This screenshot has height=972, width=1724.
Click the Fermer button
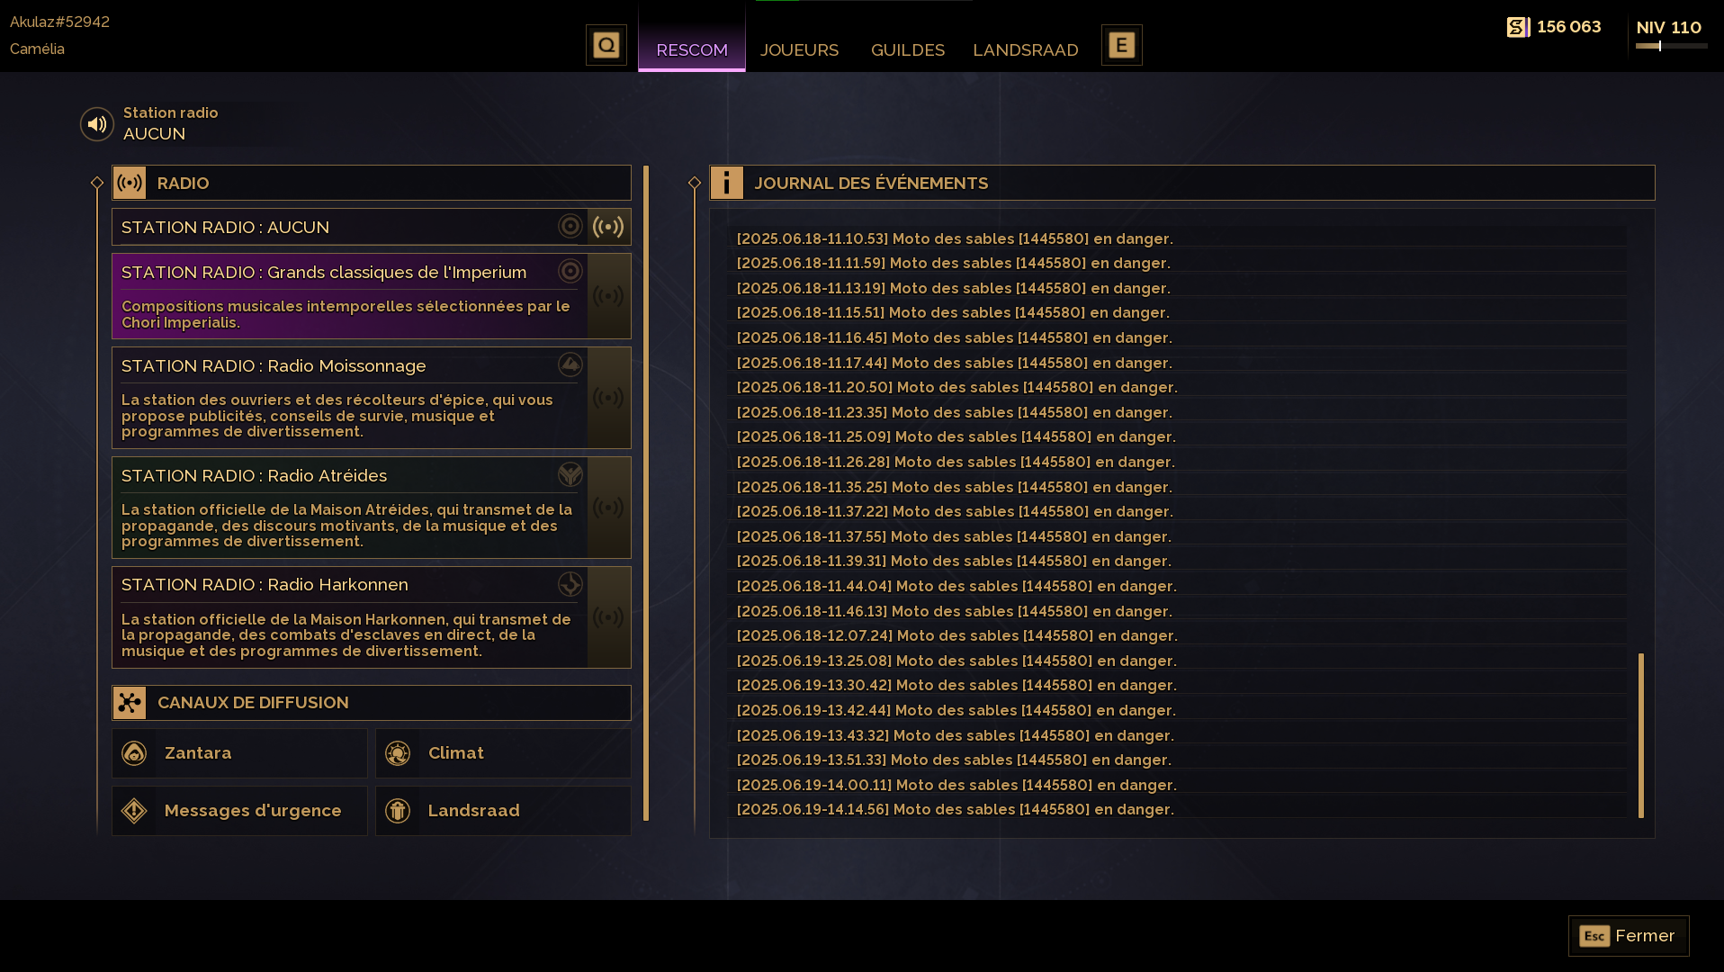[x=1629, y=936]
